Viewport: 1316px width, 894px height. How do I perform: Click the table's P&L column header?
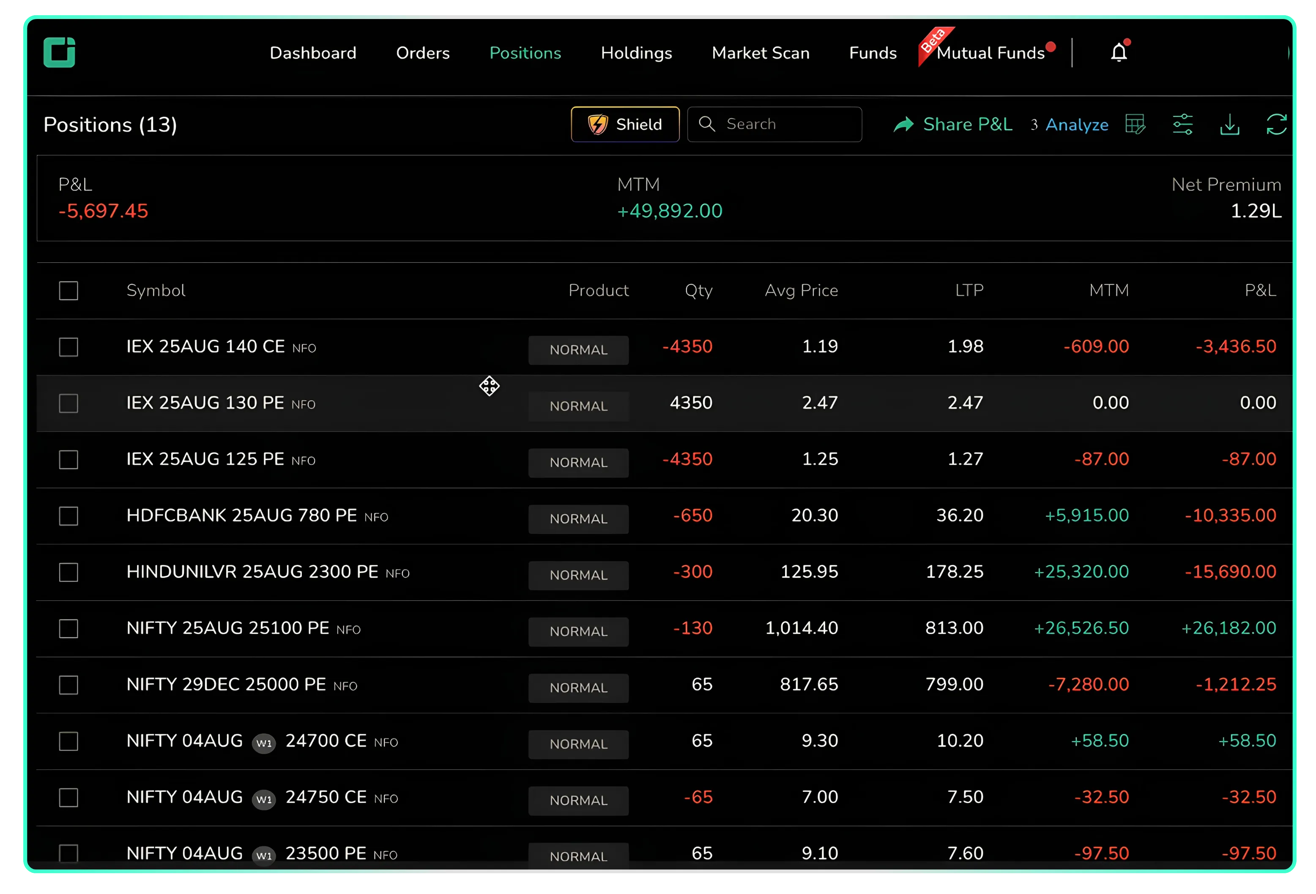pyautogui.click(x=1260, y=290)
